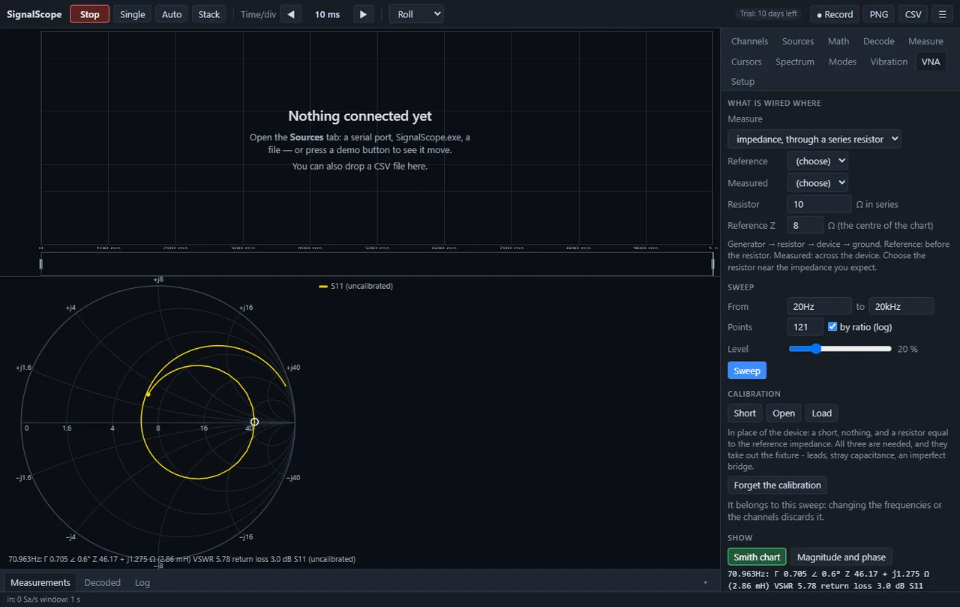
Task: Open the Cursors tab
Action: click(x=746, y=62)
